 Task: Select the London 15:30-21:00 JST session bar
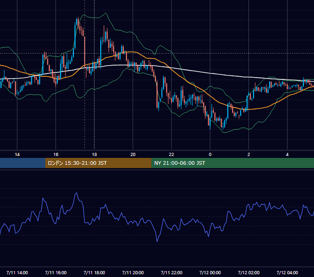click(98, 163)
